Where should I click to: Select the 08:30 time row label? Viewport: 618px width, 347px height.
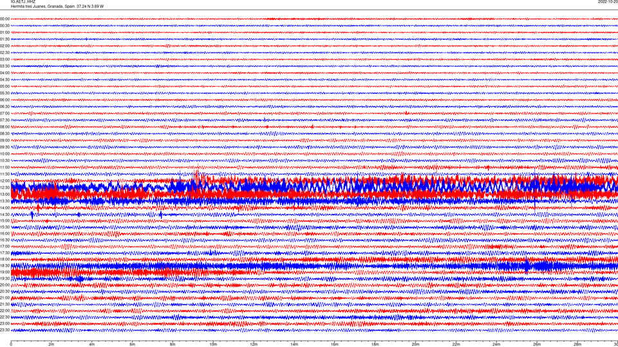pos(5,134)
